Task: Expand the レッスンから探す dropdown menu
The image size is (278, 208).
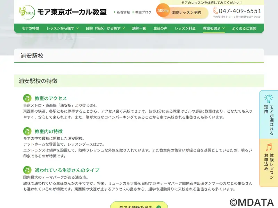Action: point(63,28)
